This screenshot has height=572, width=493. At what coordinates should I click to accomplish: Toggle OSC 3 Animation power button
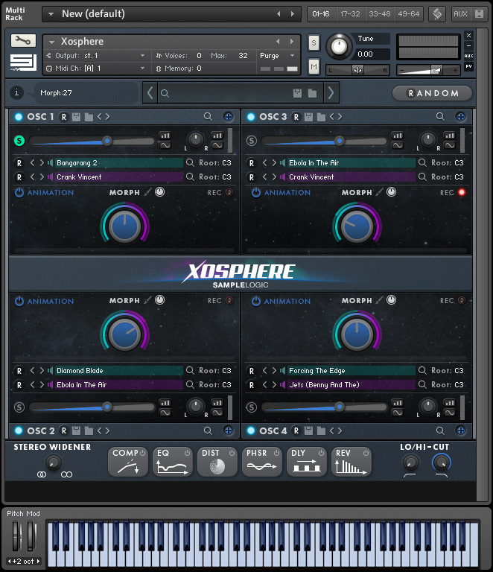click(256, 192)
